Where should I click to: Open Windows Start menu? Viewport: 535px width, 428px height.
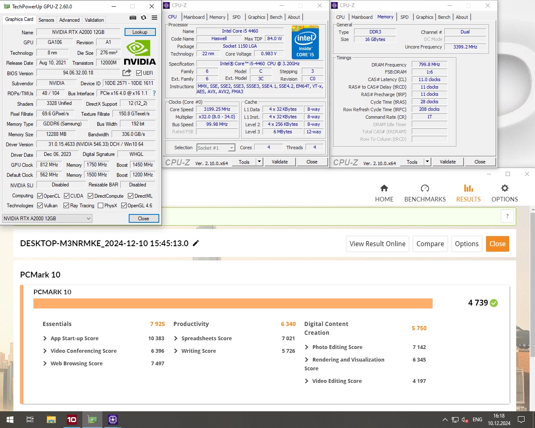10,420
